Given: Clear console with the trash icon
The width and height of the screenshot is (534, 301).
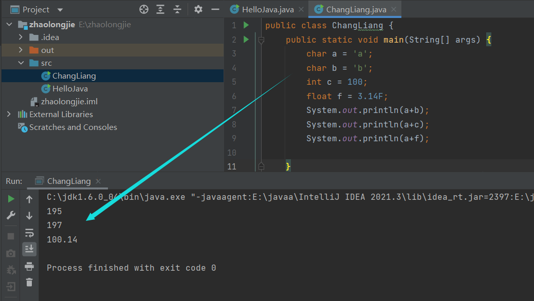Looking at the screenshot, I should [x=29, y=283].
